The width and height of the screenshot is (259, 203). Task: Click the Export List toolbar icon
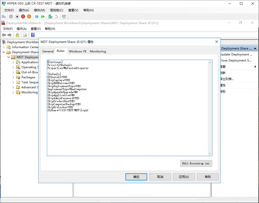tap(25, 35)
